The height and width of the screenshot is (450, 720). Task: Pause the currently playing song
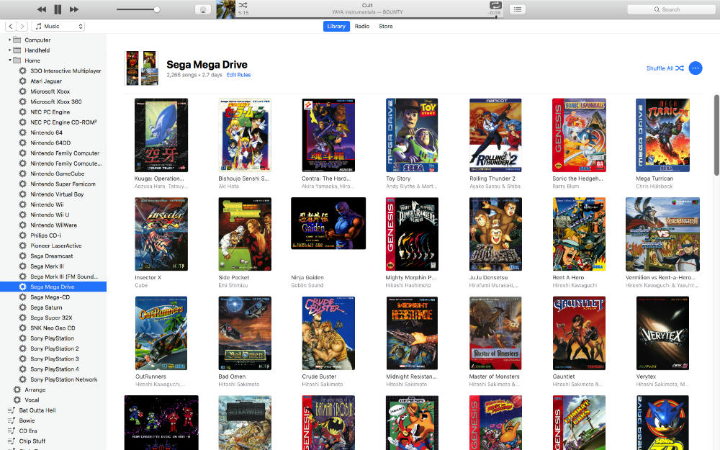pyautogui.click(x=58, y=9)
